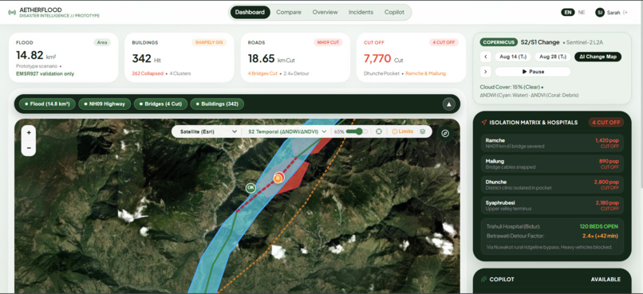Screen dimensions: 643x294
Task: Open the Overview tab
Action: click(325, 12)
